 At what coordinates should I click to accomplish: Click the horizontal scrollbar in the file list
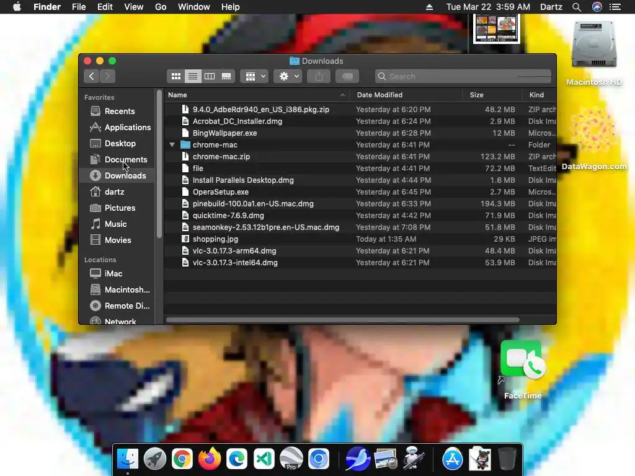click(x=342, y=320)
